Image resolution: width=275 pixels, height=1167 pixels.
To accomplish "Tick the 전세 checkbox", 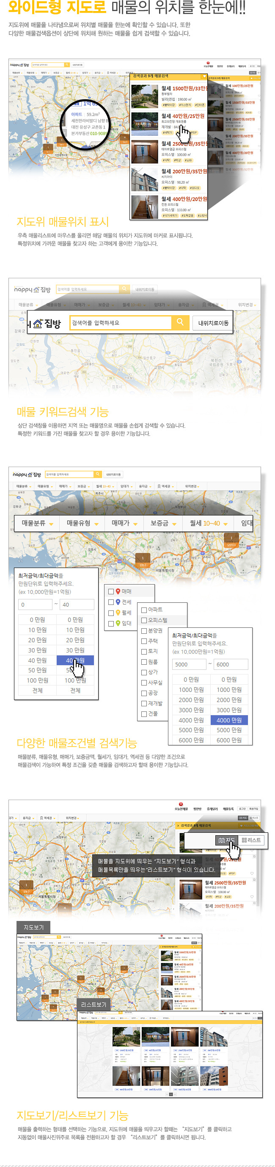I will point(111,602).
